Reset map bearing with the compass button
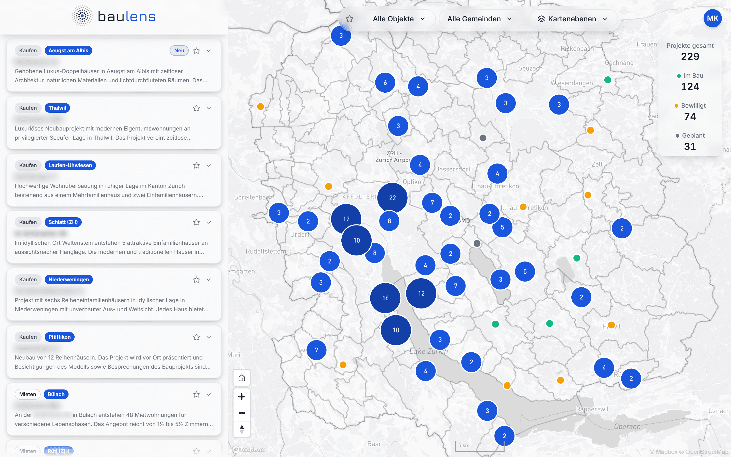 pyautogui.click(x=242, y=429)
